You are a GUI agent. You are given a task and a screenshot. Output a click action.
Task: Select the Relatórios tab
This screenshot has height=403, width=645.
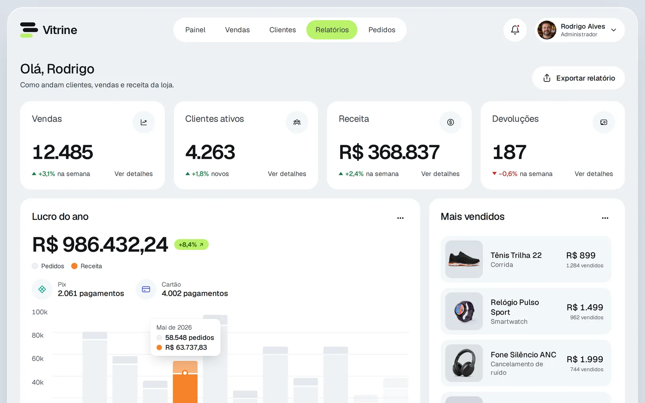332,30
